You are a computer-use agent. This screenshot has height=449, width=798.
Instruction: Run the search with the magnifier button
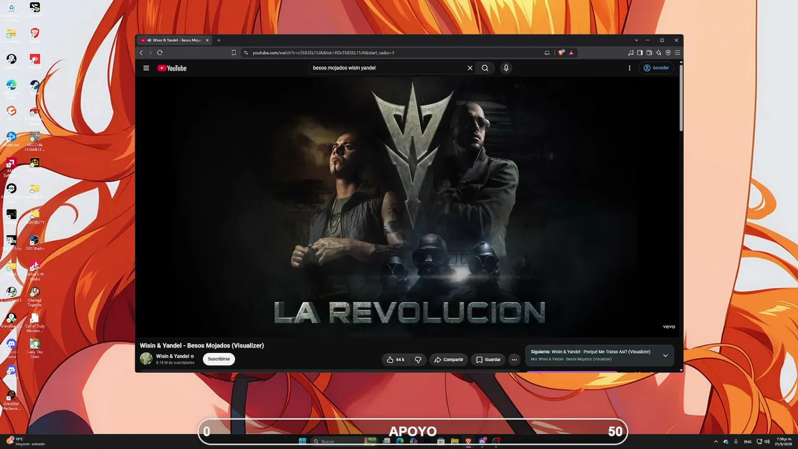485,68
